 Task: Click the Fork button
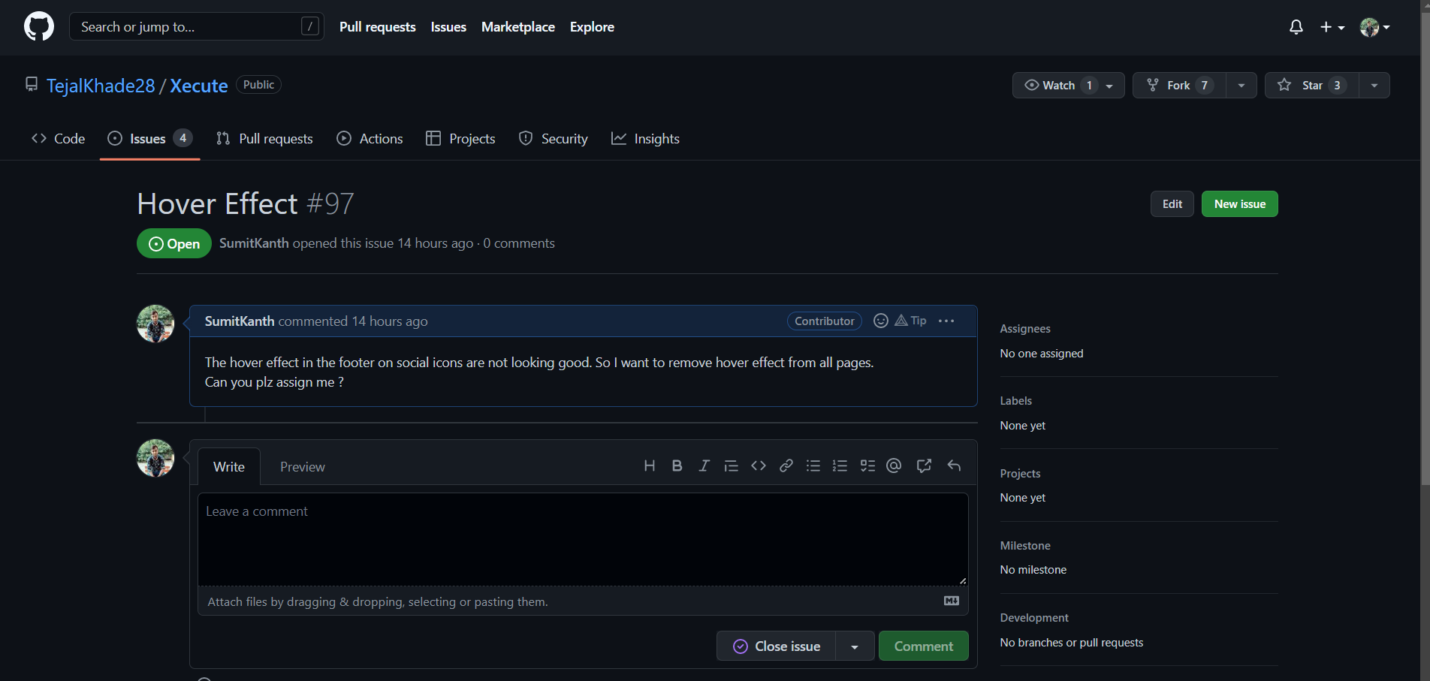(x=1179, y=85)
